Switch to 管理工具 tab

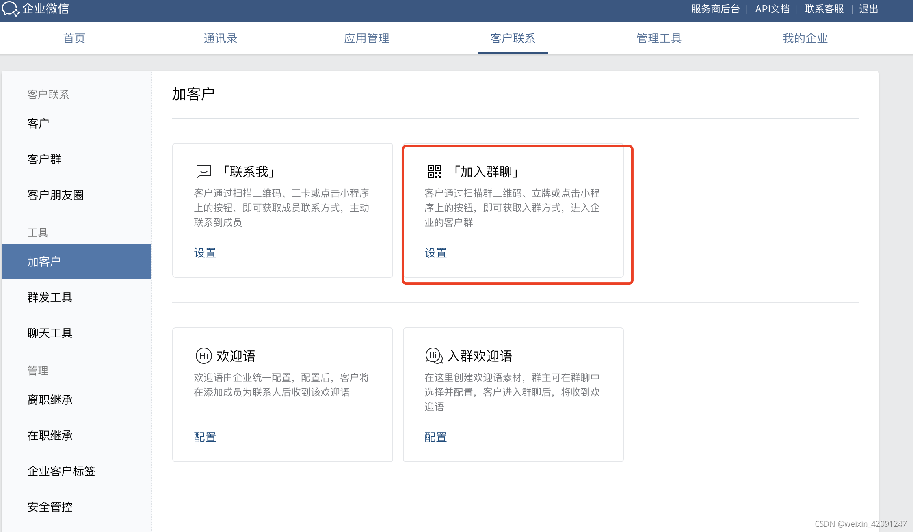[x=658, y=38]
